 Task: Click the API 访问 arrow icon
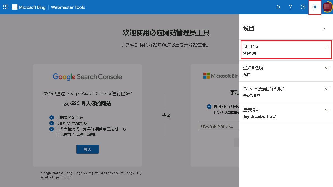point(327,47)
